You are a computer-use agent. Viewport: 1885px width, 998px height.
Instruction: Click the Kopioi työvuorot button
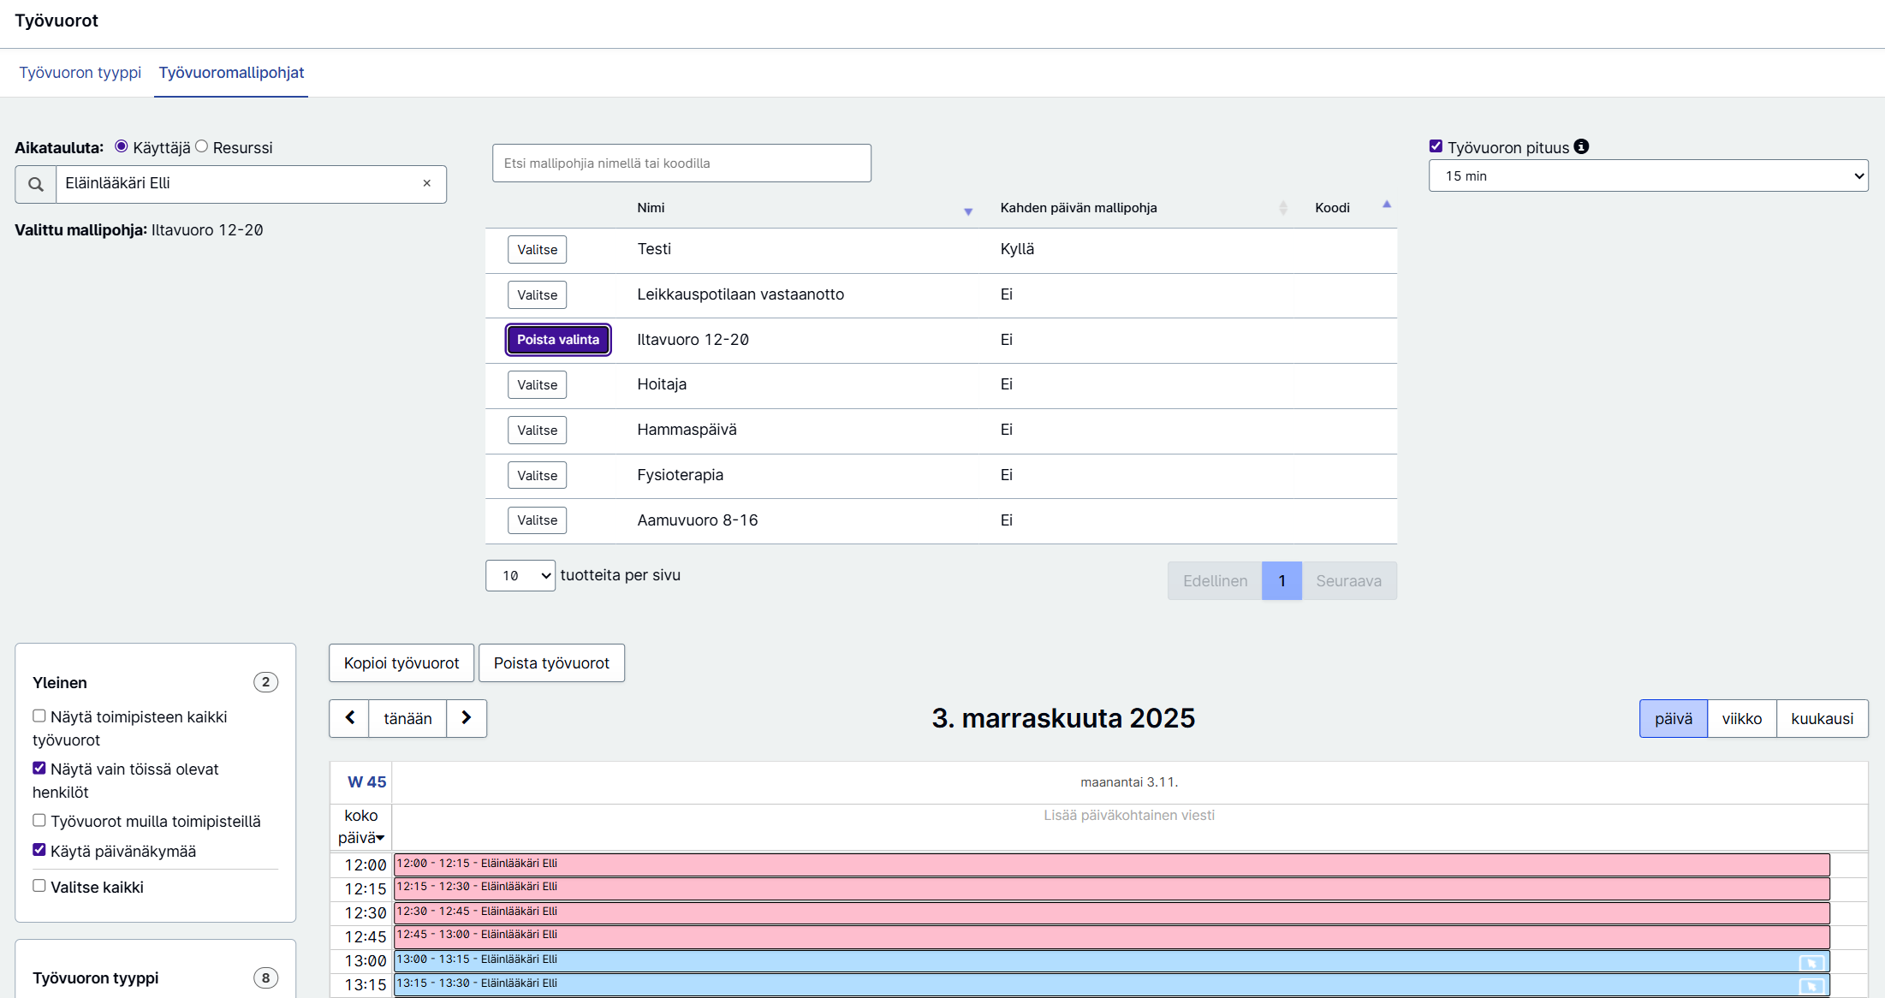[401, 663]
